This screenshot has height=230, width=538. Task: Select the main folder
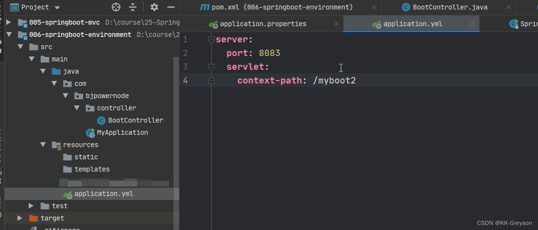[x=60, y=59]
